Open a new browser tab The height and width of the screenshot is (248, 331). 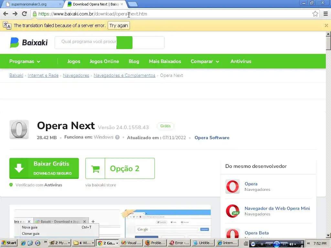(x=133, y=4)
